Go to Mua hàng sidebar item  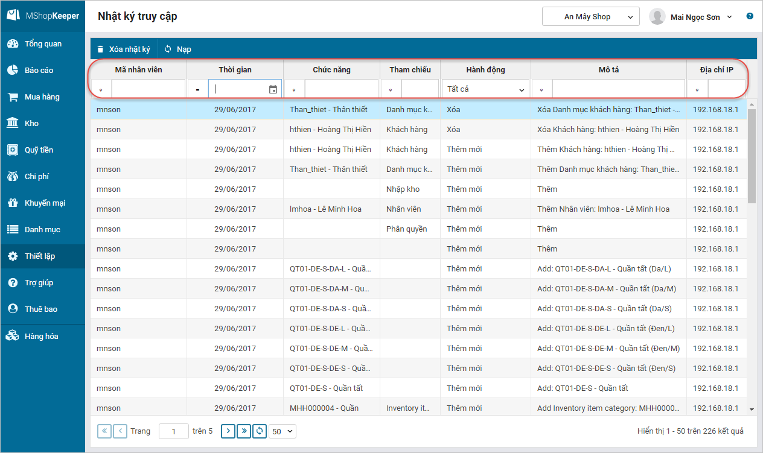(x=42, y=97)
